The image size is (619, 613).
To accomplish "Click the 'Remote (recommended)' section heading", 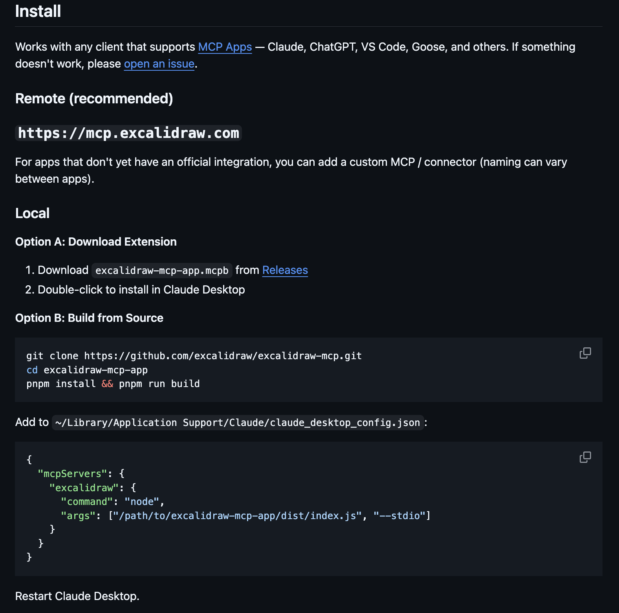I will (94, 99).
